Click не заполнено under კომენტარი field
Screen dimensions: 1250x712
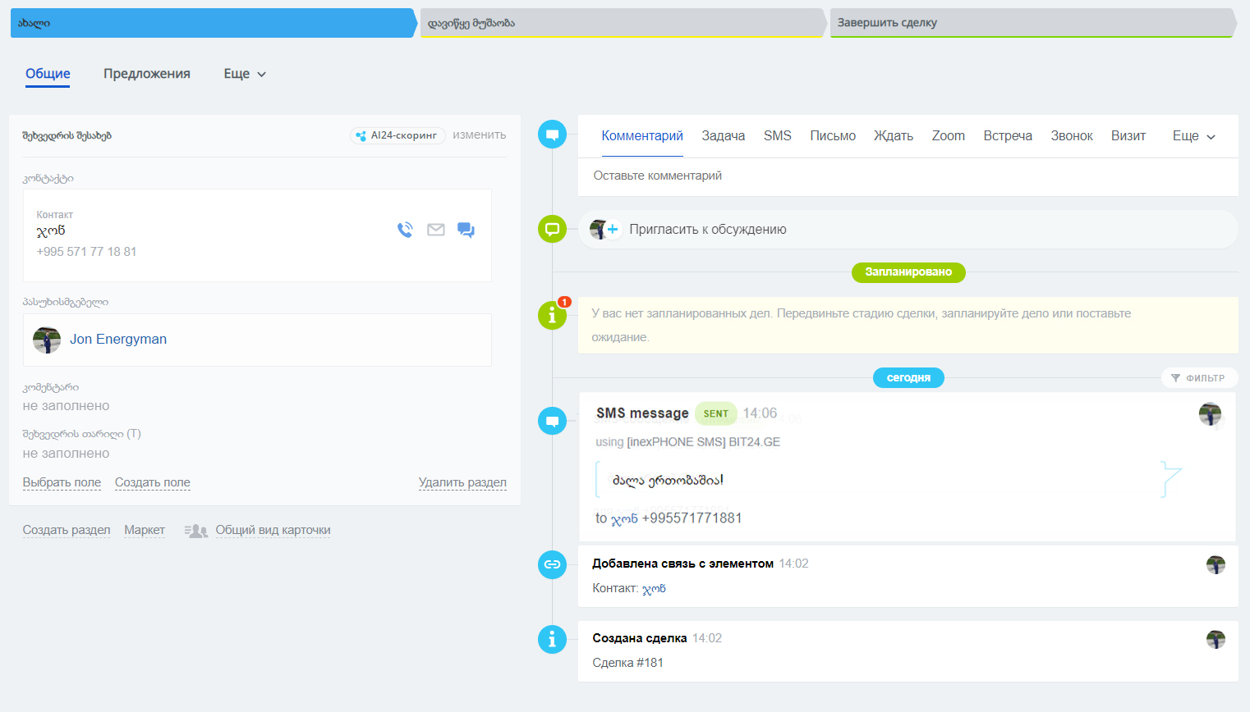(66, 406)
